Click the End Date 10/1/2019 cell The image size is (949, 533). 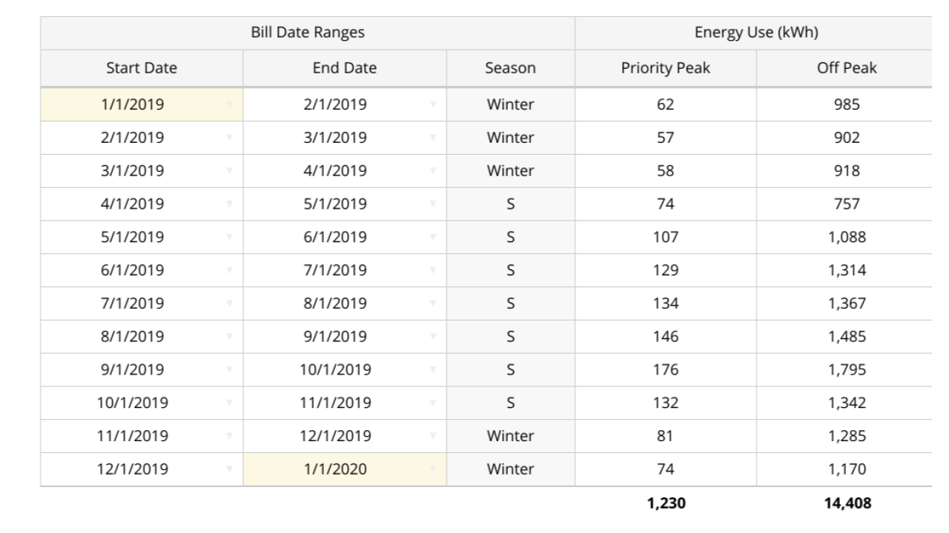point(335,370)
